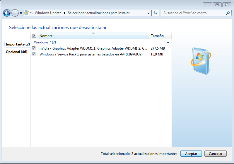The width and height of the screenshot is (234, 164).
Task: Expand the arrow after Windows Update breadcrumb
Action: [65, 13]
